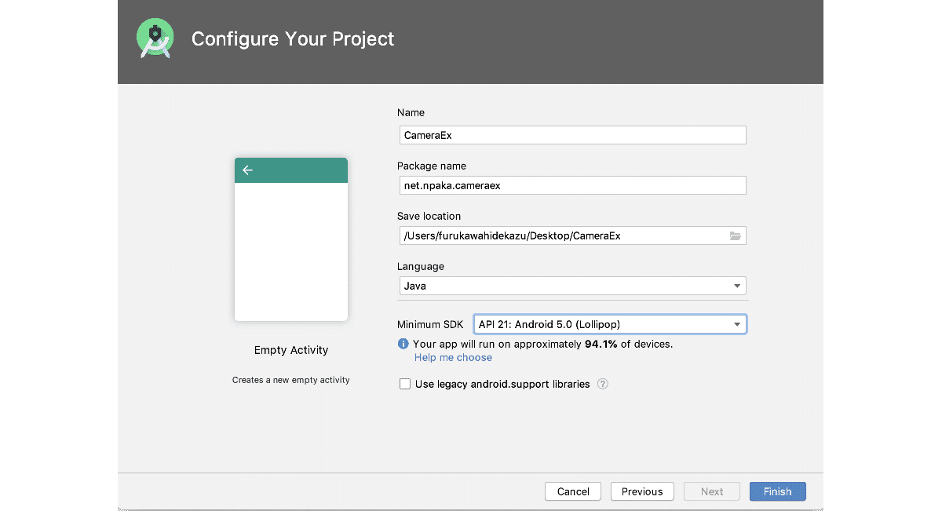Click the Android Studio logo icon
942x511 pixels.
click(155, 38)
